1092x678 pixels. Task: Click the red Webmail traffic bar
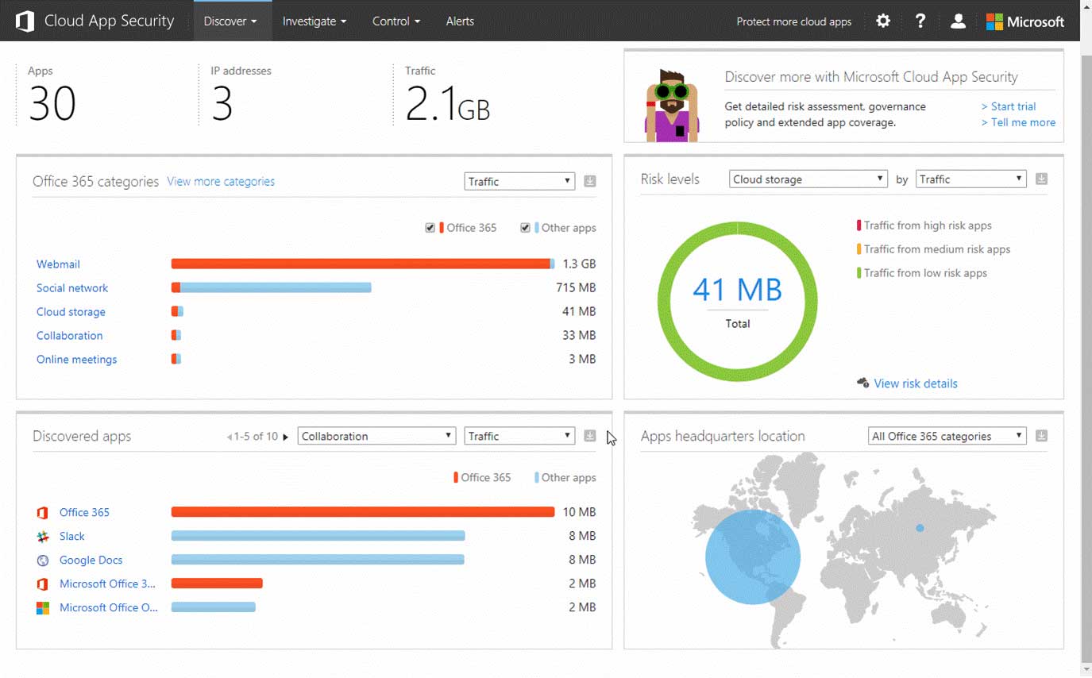click(x=361, y=264)
